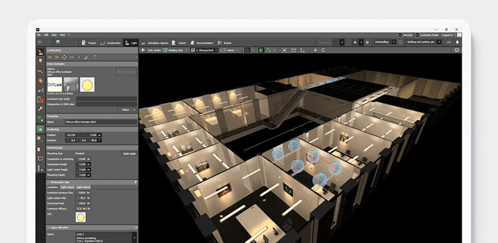498x243 pixels.
Task: Click the gear settings icon near calculation
Action: point(367,42)
